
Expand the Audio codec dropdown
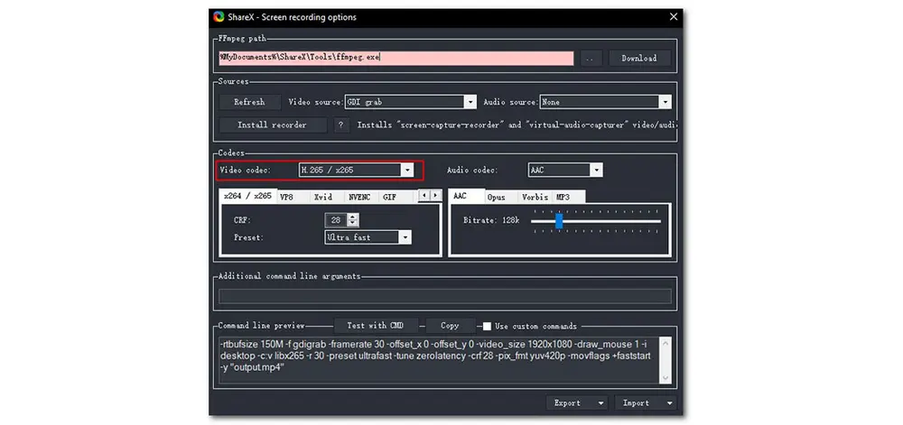pos(596,170)
